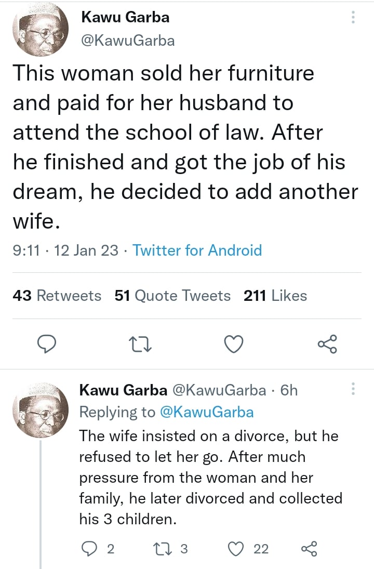Like the main tweet with heart icon
Viewport: 374px width, 569px height.
click(234, 344)
